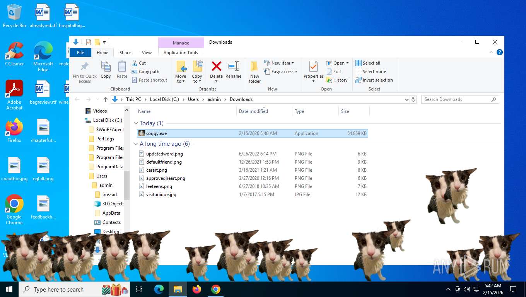The width and height of the screenshot is (526, 297).
Task: Collapse the A long time ago group
Action: [x=136, y=144]
